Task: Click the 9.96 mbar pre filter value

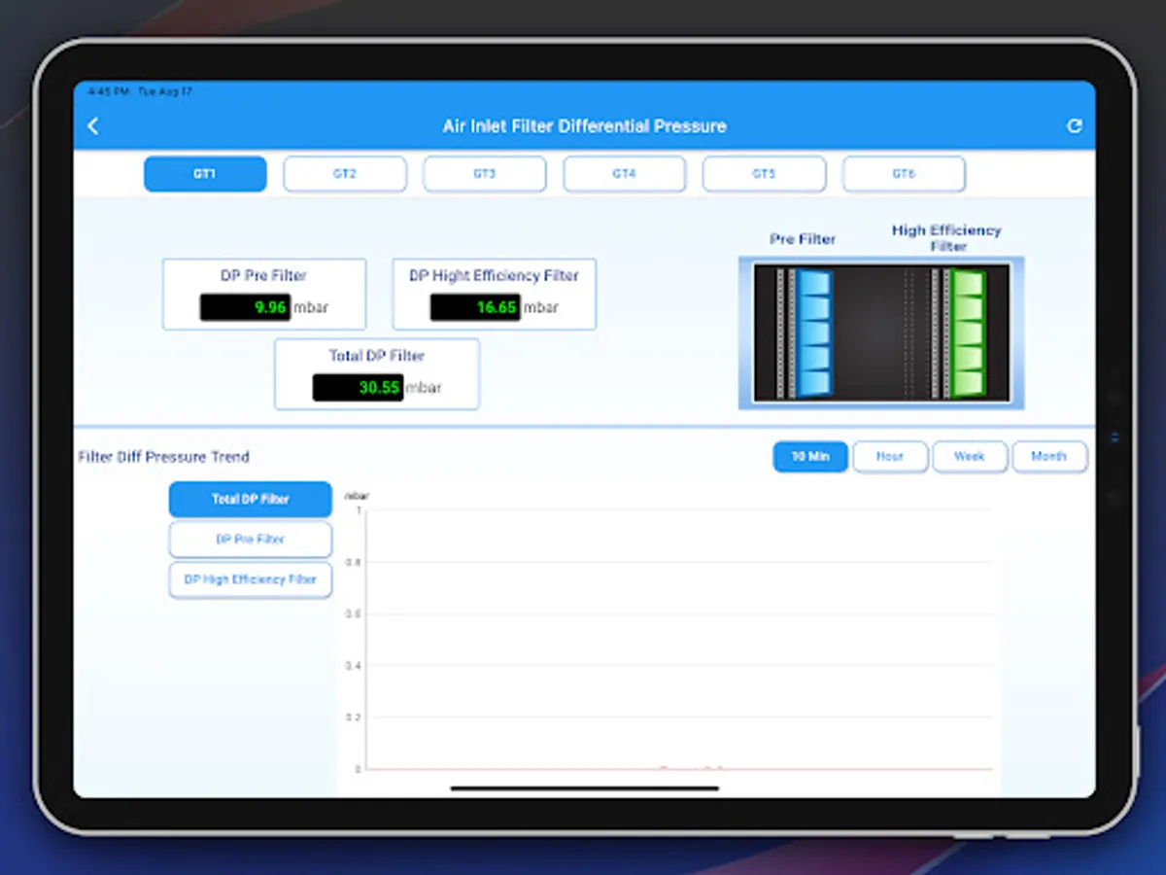Action: click(246, 307)
